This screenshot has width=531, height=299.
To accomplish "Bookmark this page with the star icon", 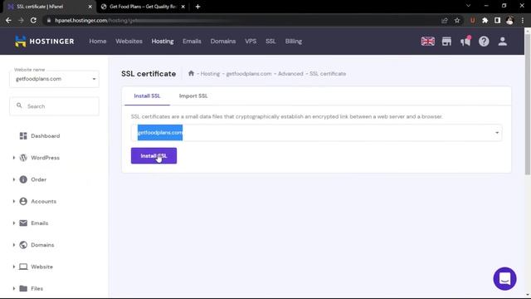I will click(457, 20).
